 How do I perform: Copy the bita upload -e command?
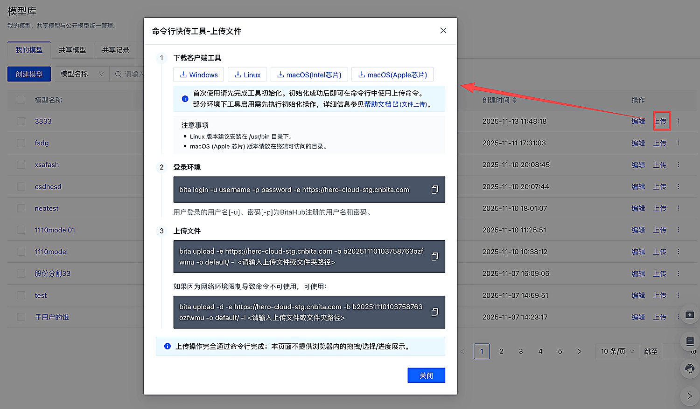pyautogui.click(x=434, y=257)
